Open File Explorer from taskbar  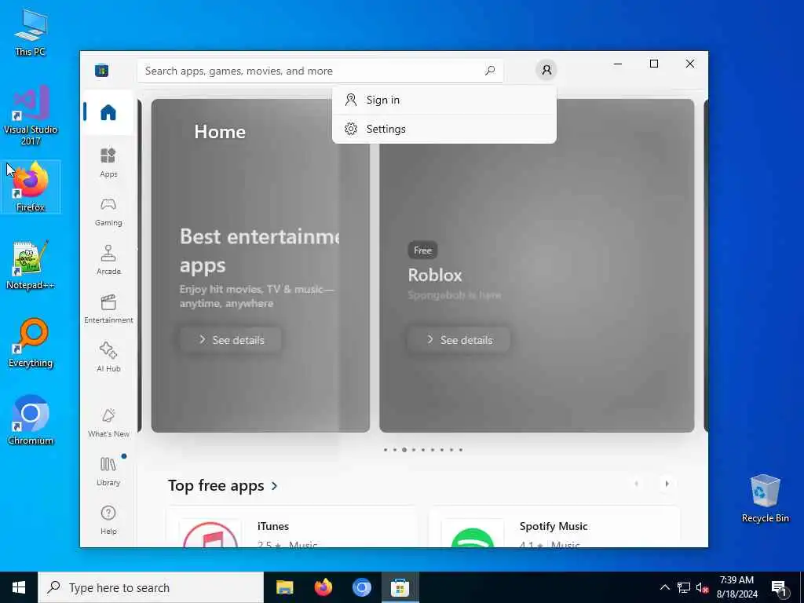(284, 587)
